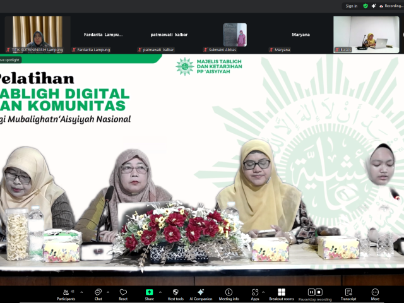The image size is (404, 303).
Task: Launch AI Companion
Action: (x=201, y=295)
